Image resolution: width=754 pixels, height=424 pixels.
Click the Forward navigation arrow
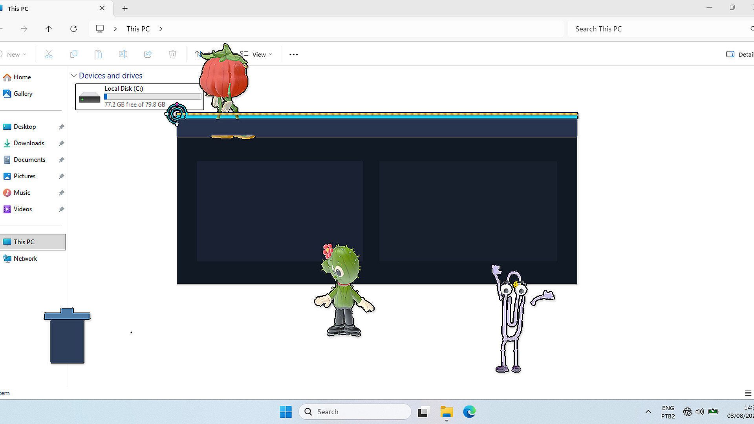pyautogui.click(x=24, y=29)
